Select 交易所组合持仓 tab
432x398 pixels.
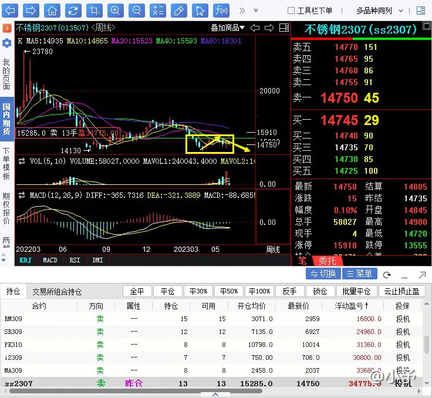pyautogui.click(x=57, y=292)
